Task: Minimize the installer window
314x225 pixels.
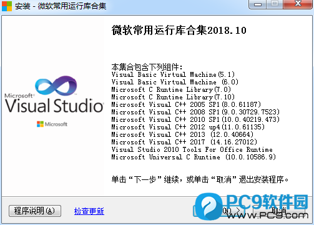Action: pos(258,4)
